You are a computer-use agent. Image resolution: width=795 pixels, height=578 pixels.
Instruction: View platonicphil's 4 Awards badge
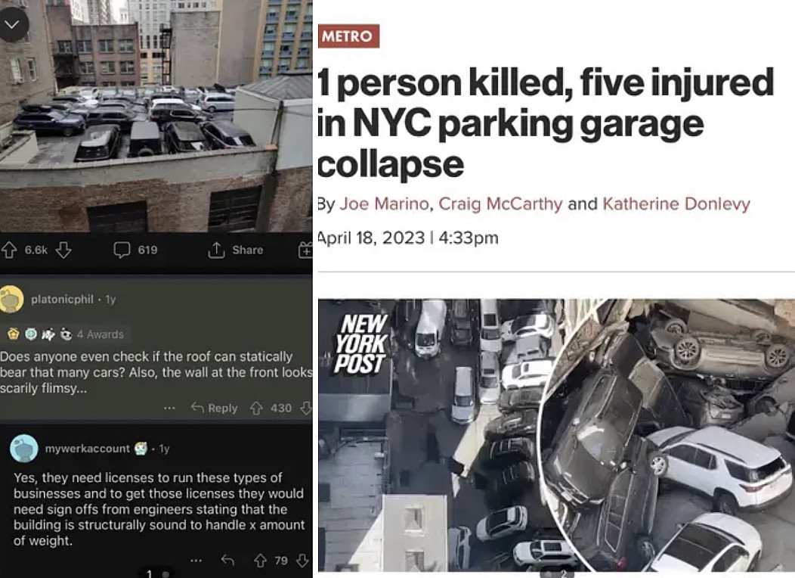pos(66,334)
